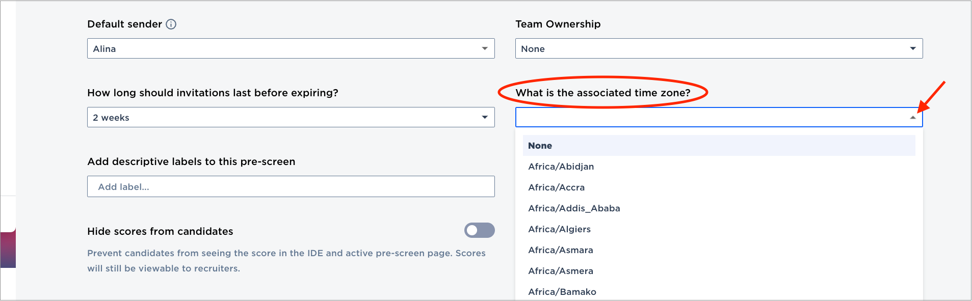Click the dropdown arrow on the 2 weeks selector

coord(484,117)
